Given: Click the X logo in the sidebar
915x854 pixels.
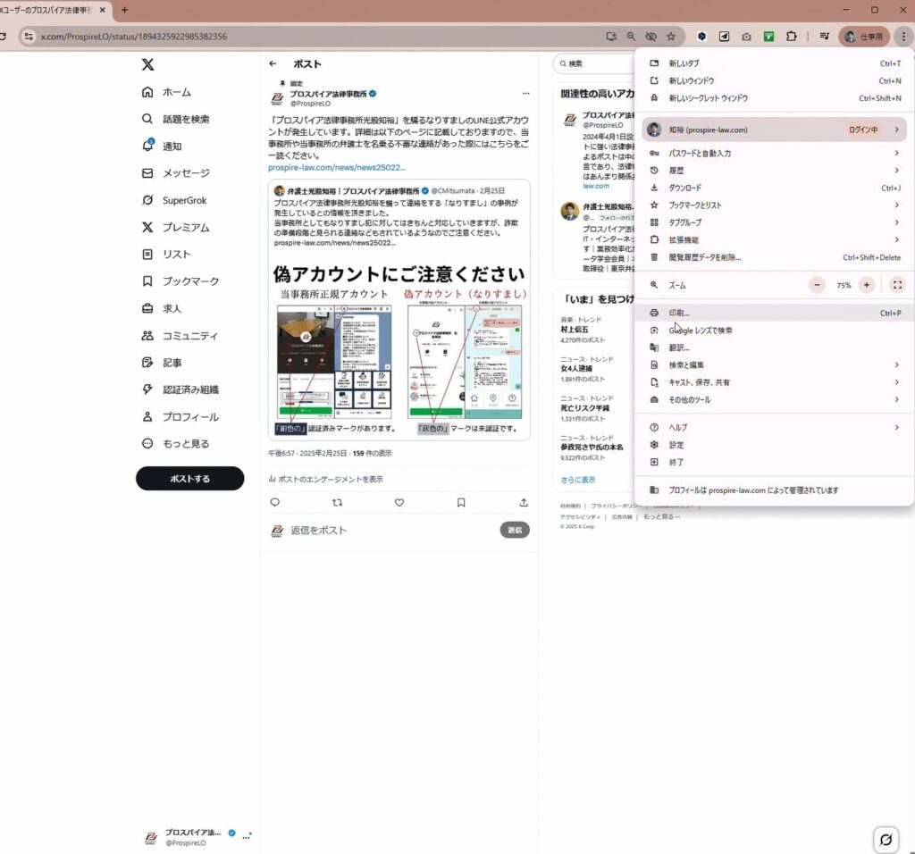Looking at the screenshot, I should 147,64.
